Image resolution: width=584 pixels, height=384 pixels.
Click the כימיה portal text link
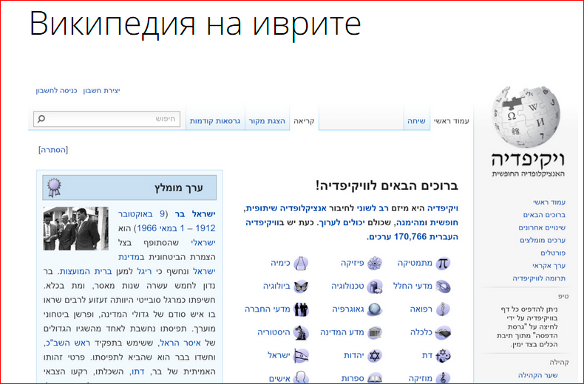coord(280,263)
